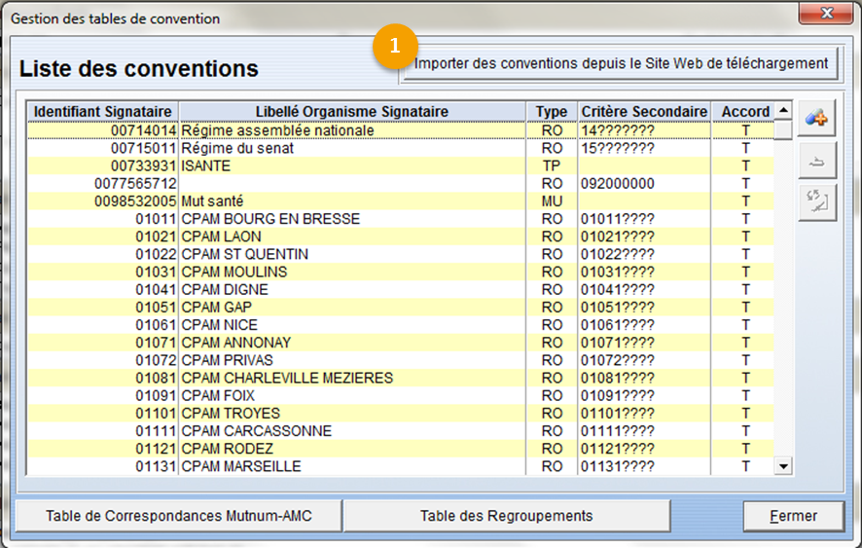Click the RO type cell of CPAM NICE
862x548 pixels.
[552, 325]
